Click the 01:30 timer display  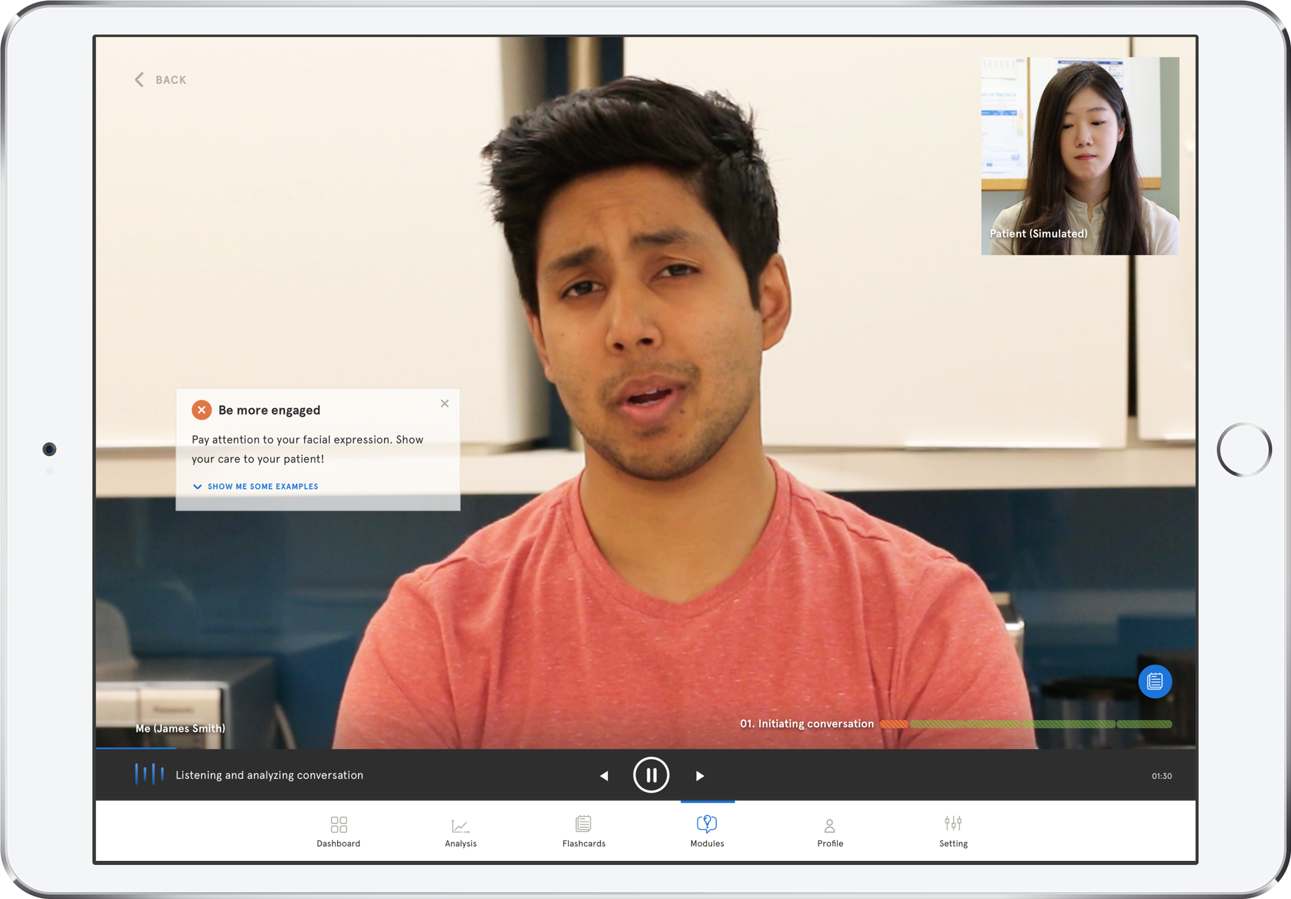pos(1162,776)
